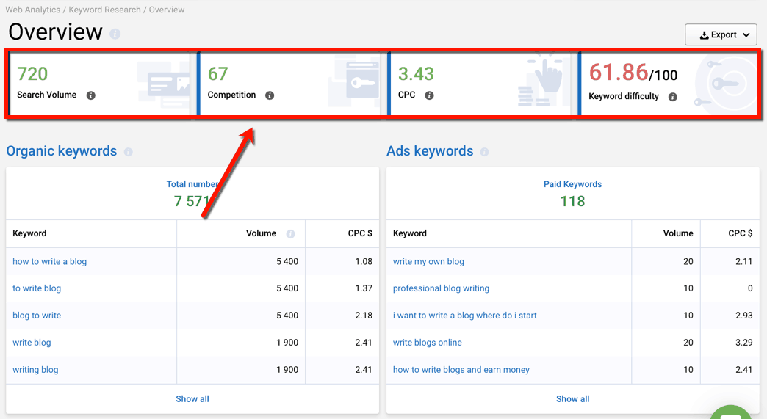
Task: Click the organic CPC $ column header
Action: [x=360, y=233]
